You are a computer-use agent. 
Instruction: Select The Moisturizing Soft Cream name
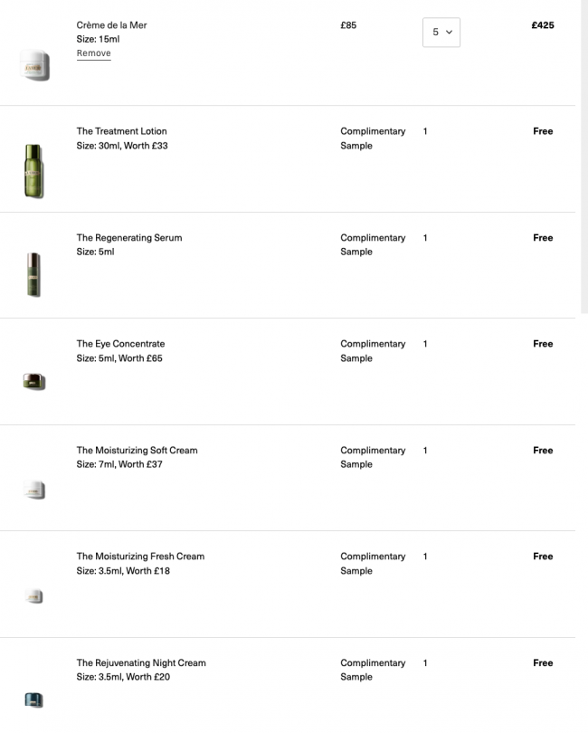(x=137, y=451)
